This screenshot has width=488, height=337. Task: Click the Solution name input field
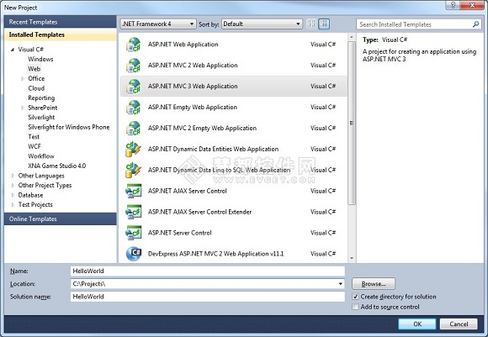(208, 297)
